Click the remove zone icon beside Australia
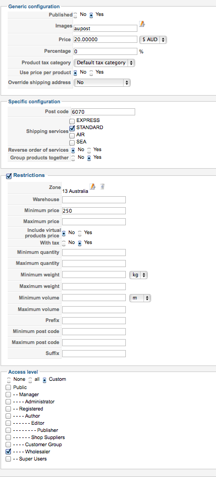This screenshot has height=477, width=216. point(102,186)
